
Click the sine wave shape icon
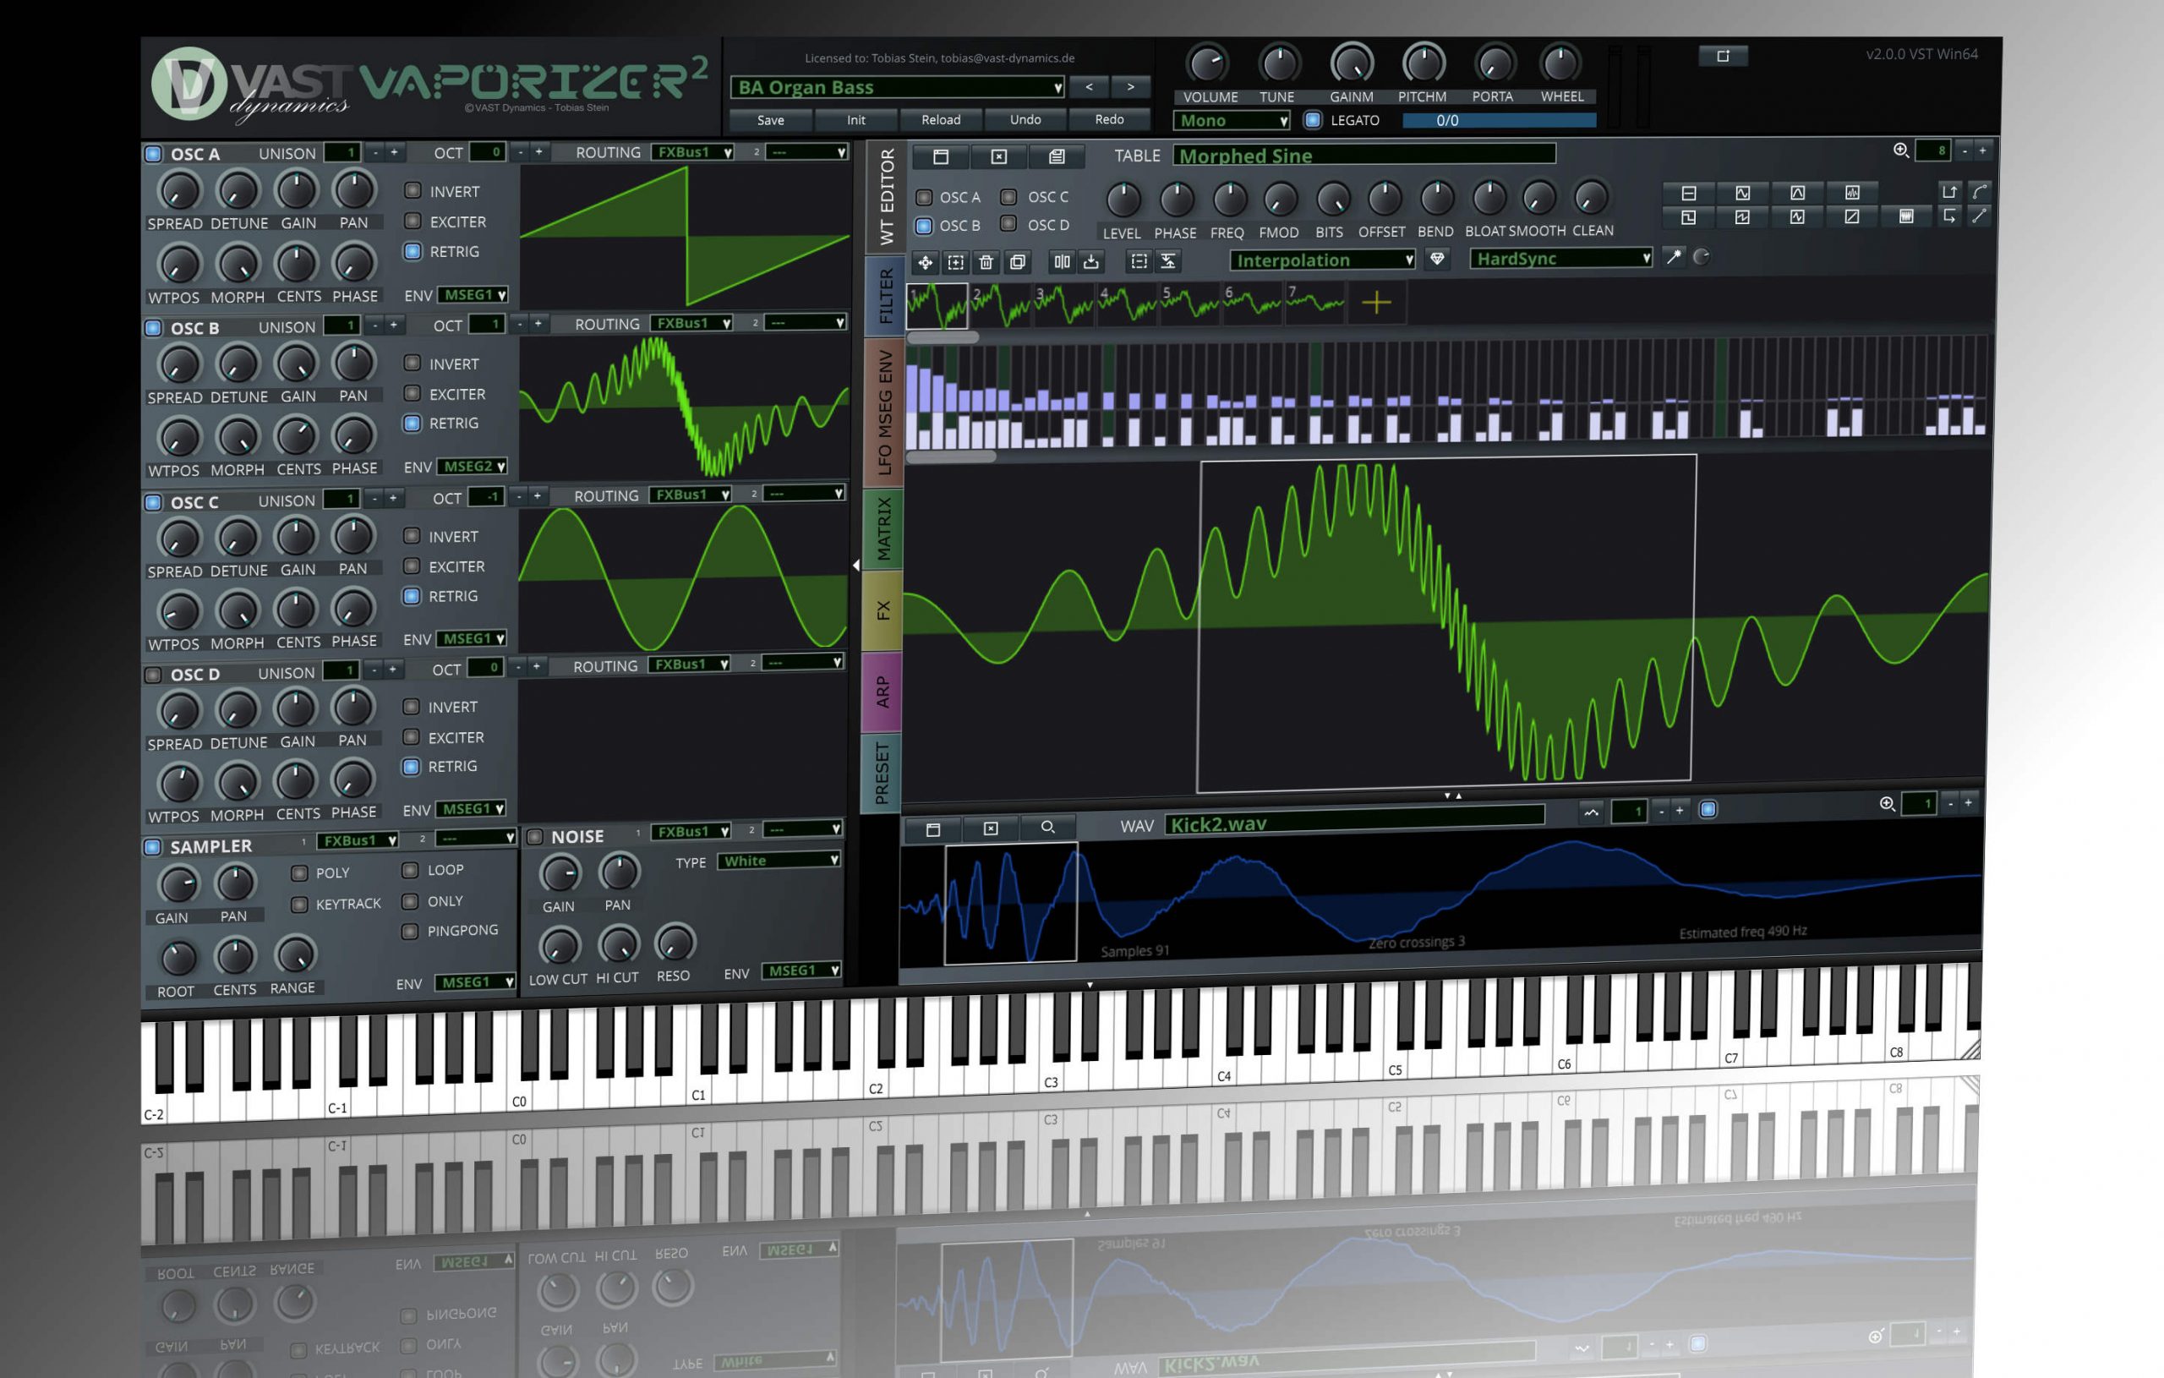(x=1742, y=193)
